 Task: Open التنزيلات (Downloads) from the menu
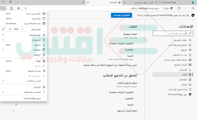click(x=24, y=45)
